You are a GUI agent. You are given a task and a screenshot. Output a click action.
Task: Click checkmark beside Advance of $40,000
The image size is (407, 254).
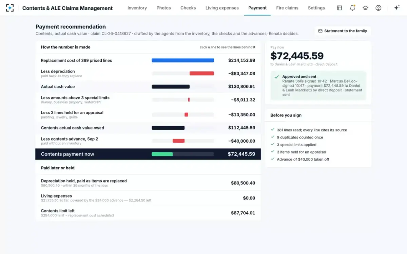pos(273,159)
